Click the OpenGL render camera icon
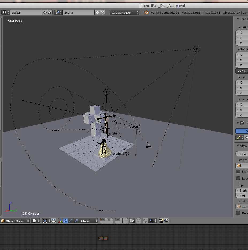248x250 pixels. coord(161,221)
